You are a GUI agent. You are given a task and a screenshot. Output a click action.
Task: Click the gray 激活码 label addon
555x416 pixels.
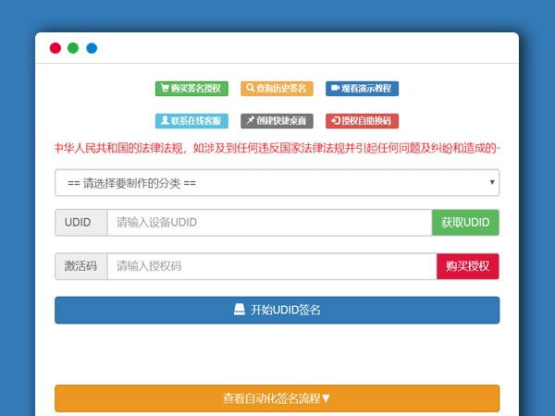80,266
